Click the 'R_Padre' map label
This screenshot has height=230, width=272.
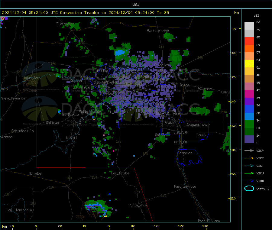coord(173,113)
